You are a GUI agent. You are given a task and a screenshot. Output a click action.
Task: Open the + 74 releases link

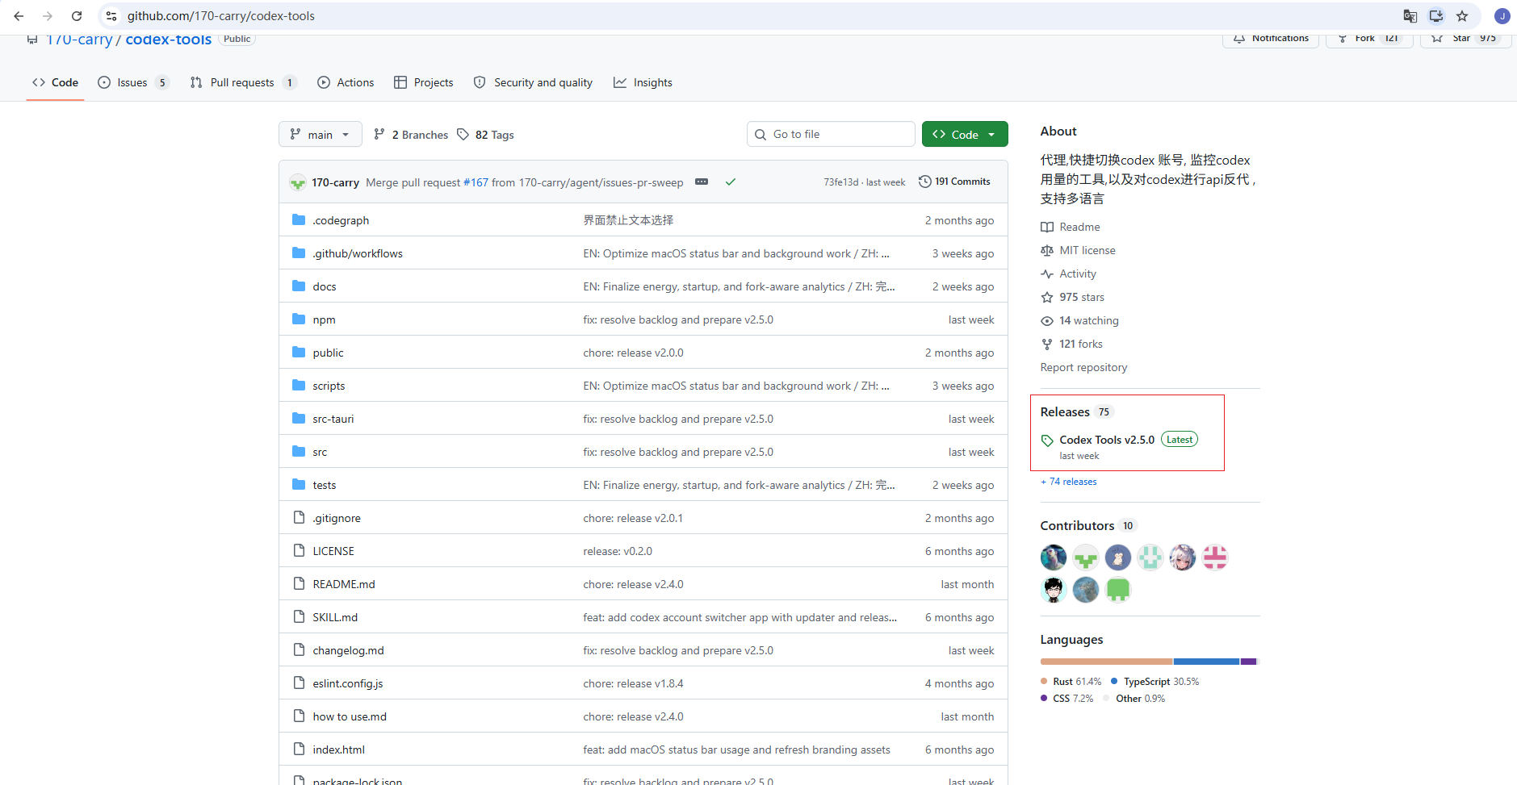(1069, 482)
